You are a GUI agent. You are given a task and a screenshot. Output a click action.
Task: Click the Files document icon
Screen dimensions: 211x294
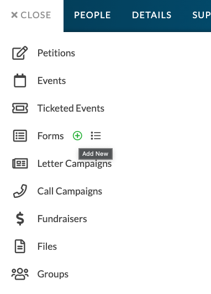coord(20,246)
